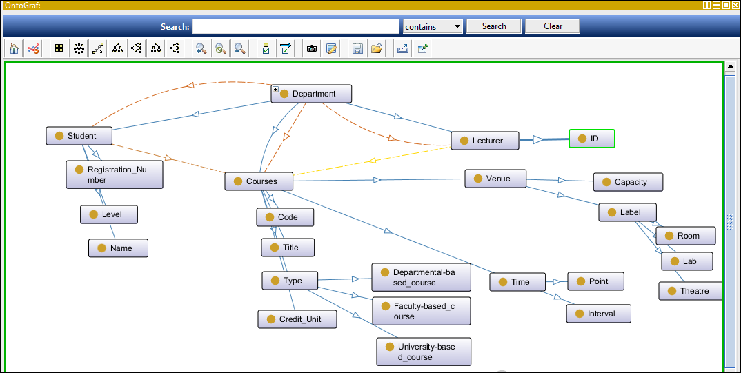The height and width of the screenshot is (373, 741).
Task: Select the Courses node
Action: coord(259,181)
